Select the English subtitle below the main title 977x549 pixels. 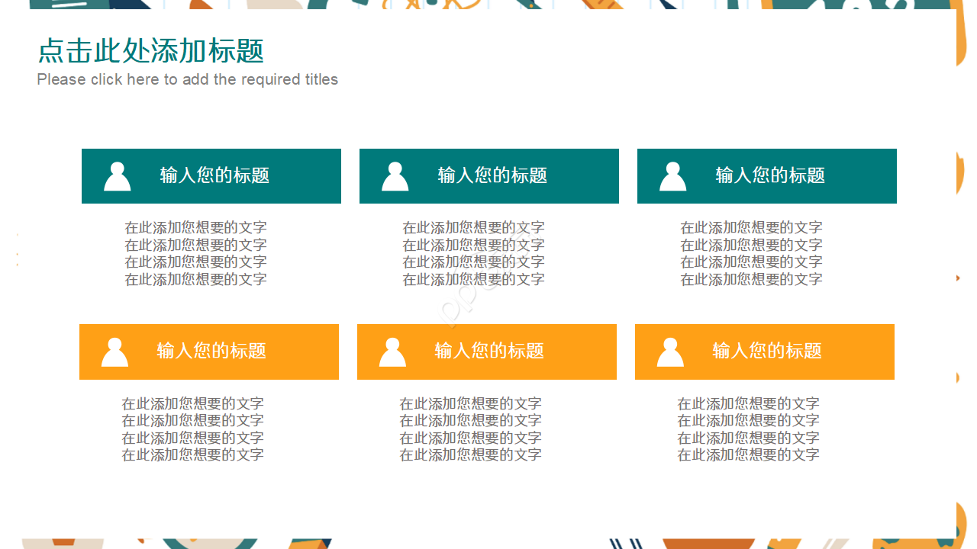click(x=187, y=79)
